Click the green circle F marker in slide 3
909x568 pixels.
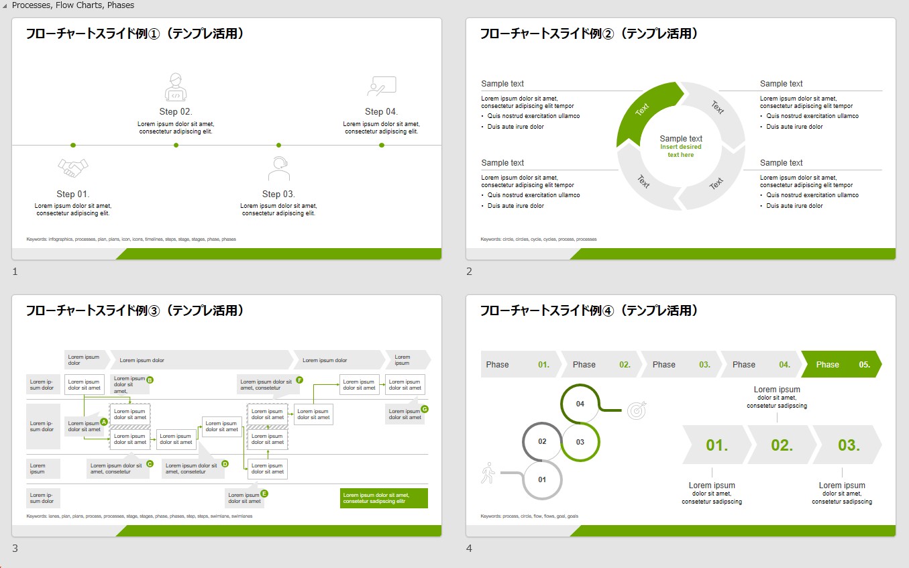click(x=299, y=380)
